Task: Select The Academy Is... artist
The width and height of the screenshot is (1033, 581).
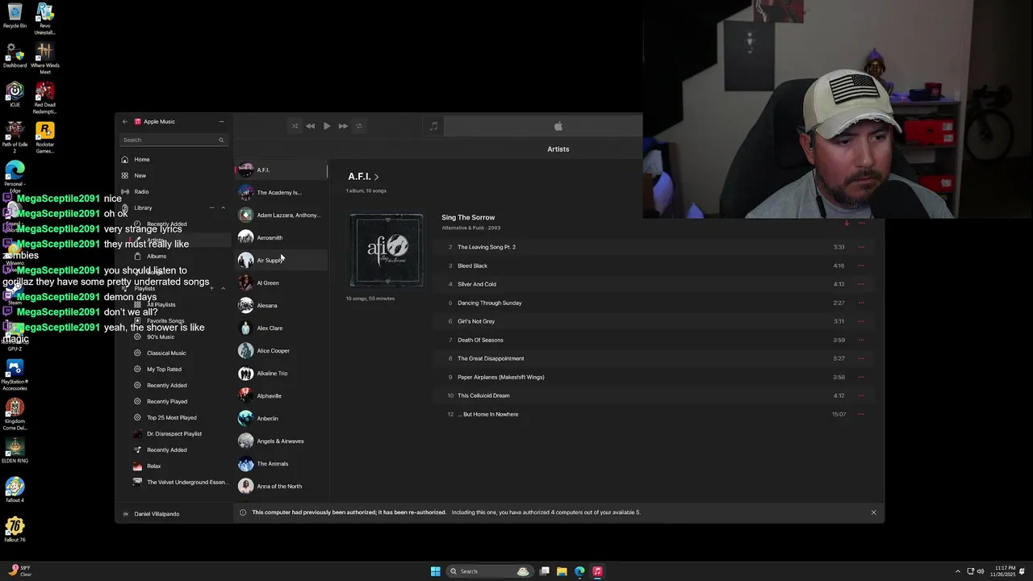Action: 281,192
